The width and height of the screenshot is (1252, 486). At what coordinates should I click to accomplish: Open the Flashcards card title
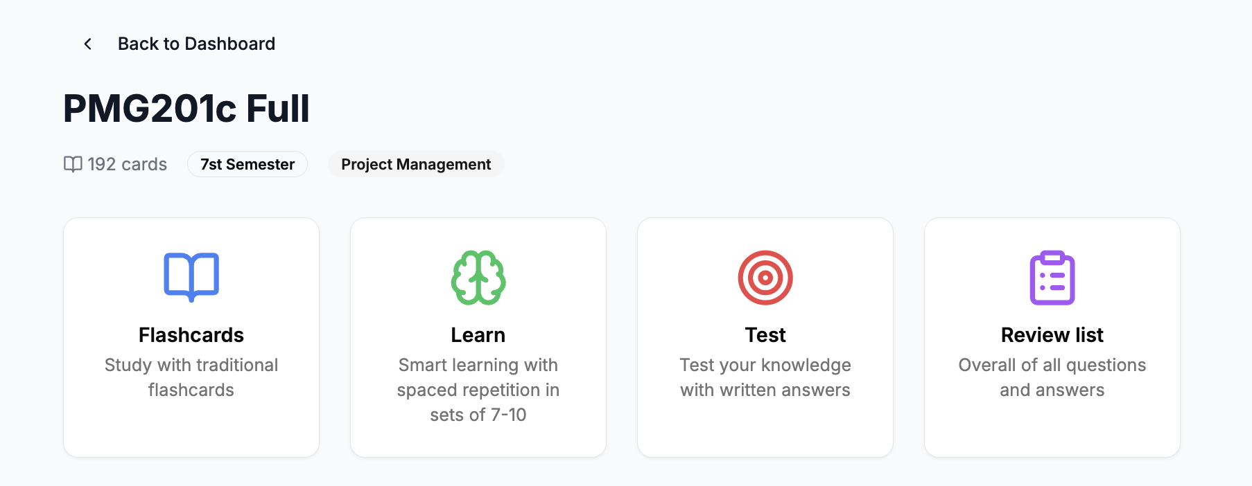(191, 335)
